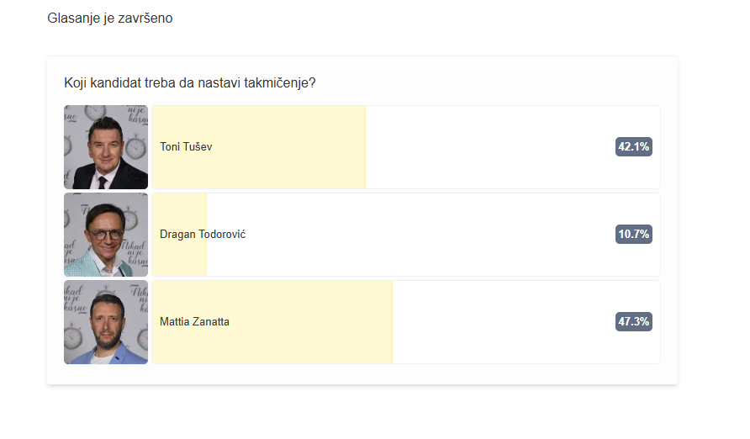Click the surname "Zanatta" in the third row
This screenshot has width=750, height=439.
coord(211,322)
